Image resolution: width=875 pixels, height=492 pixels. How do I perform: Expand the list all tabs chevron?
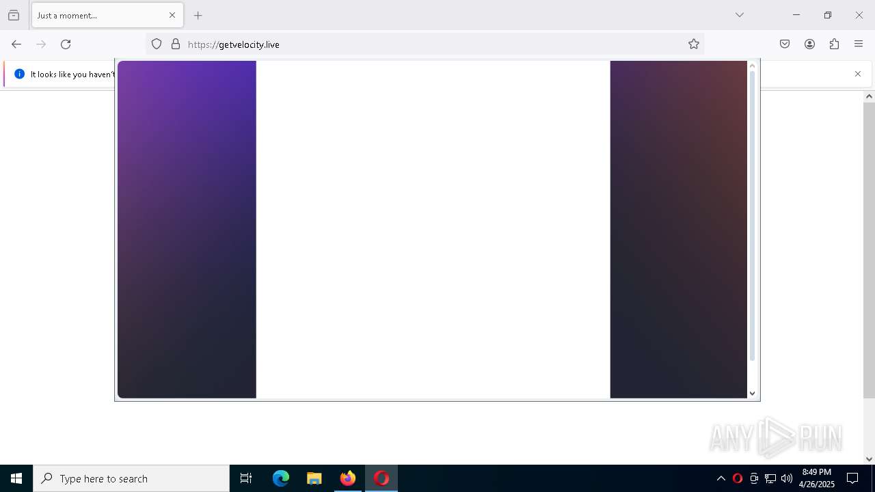pyautogui.click(x=740, y=15)
